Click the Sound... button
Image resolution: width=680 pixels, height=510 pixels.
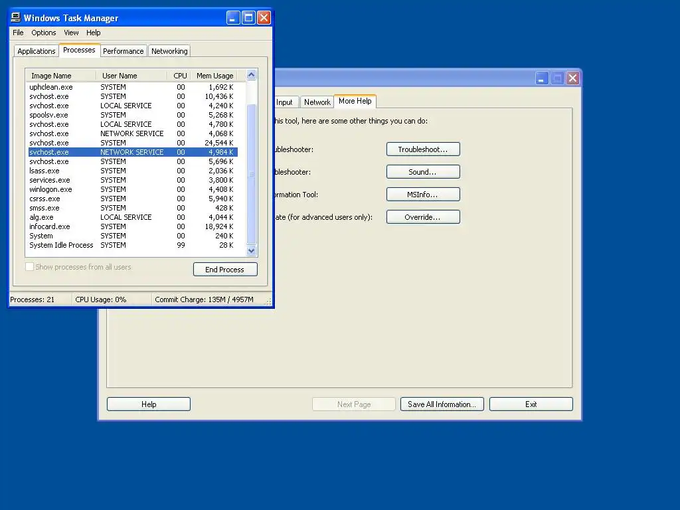tap(423, 172)
